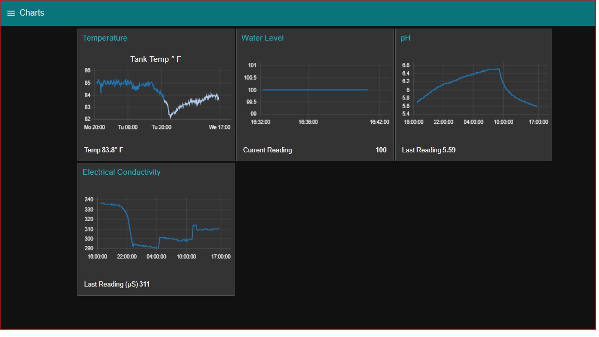Click the 04:00:00 label on pH chart
Screen dimensions: 599x337
coord(473,122)
